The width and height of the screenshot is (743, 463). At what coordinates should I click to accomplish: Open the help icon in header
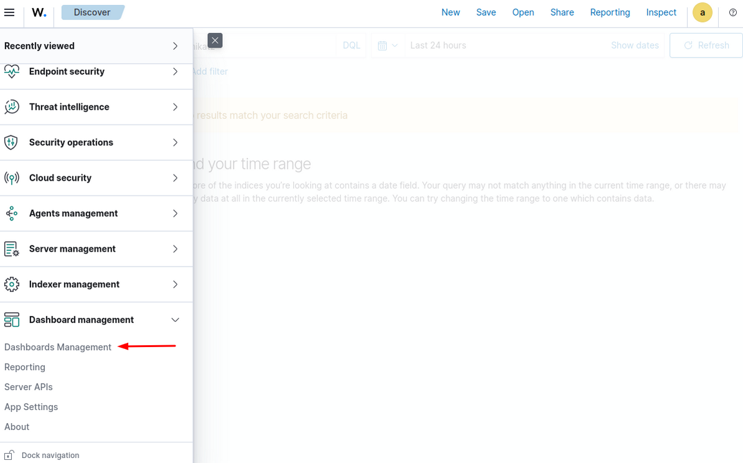732,12
